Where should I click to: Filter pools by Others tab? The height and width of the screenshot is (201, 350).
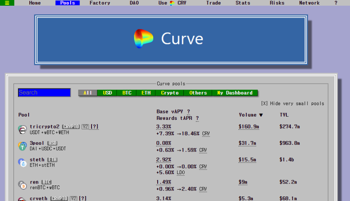(198, 93)
